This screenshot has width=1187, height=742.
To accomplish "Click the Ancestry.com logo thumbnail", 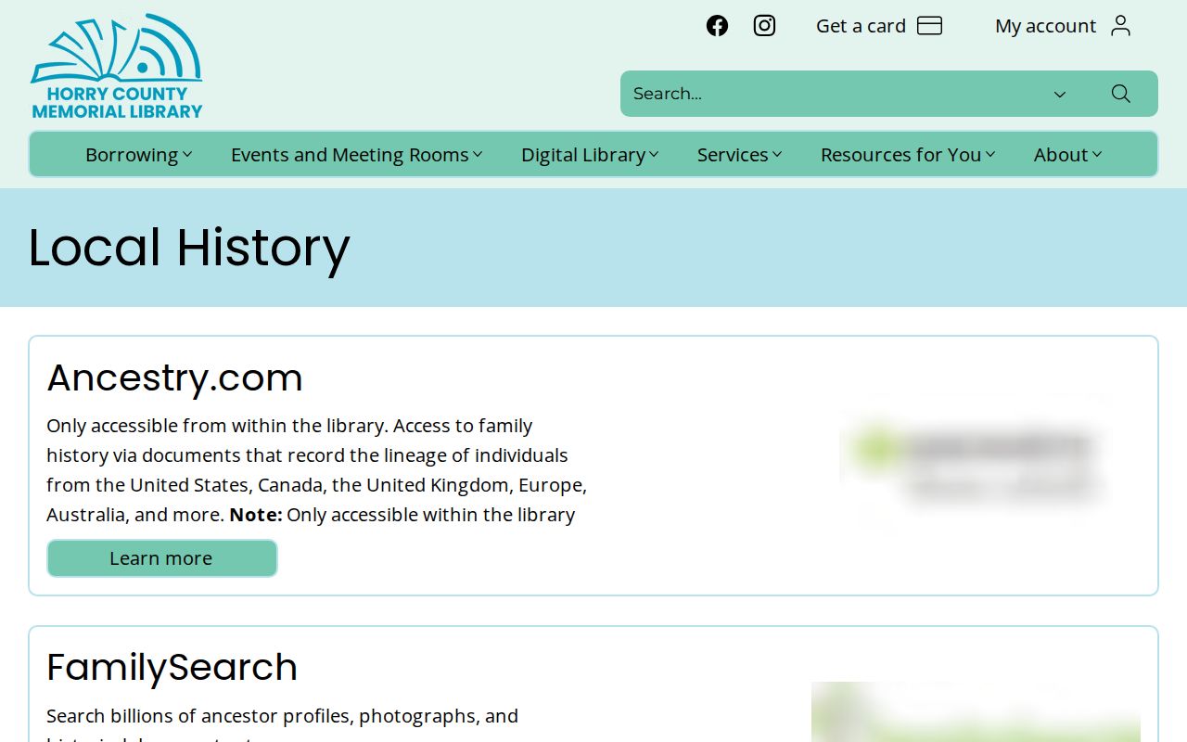I will [x=976, y=464].
